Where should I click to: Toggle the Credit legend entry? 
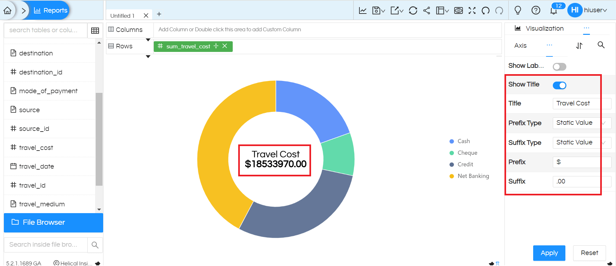(461, 164)
